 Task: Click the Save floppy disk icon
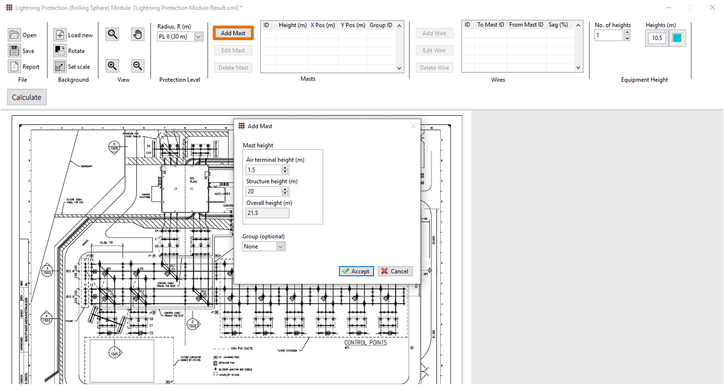tap(14, 51)
